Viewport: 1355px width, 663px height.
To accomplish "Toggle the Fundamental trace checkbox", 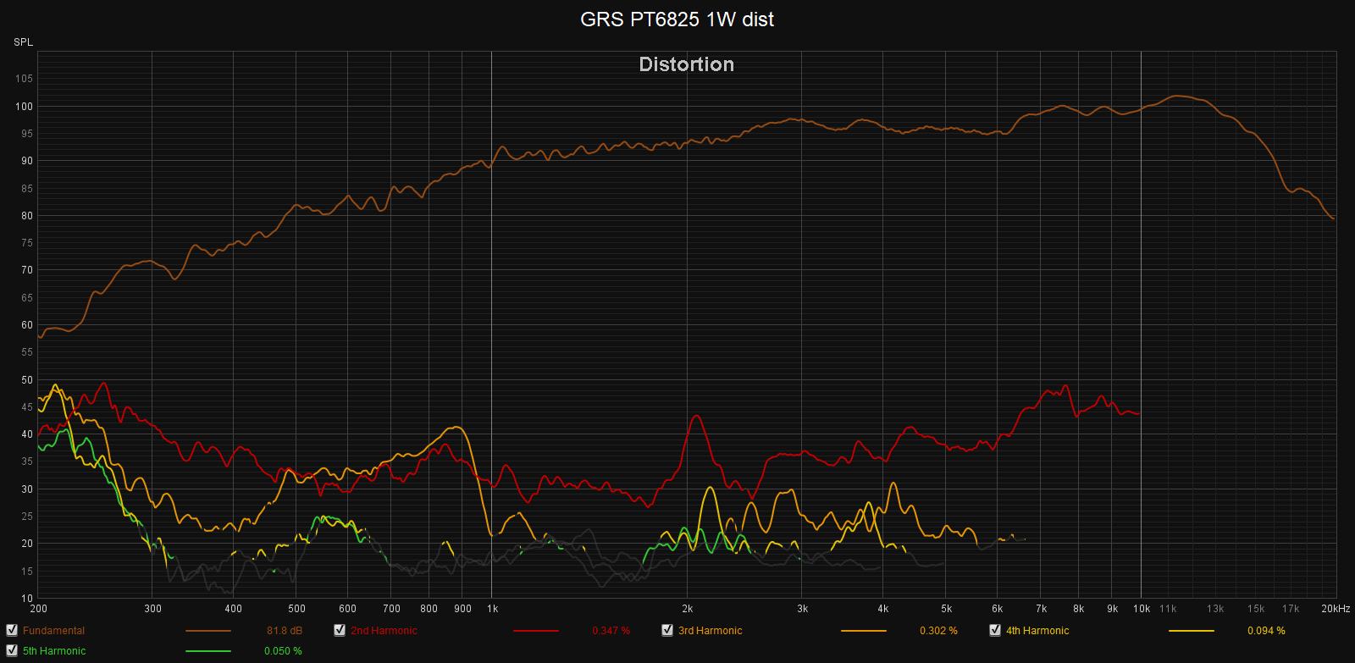I will tap(12, 630).
